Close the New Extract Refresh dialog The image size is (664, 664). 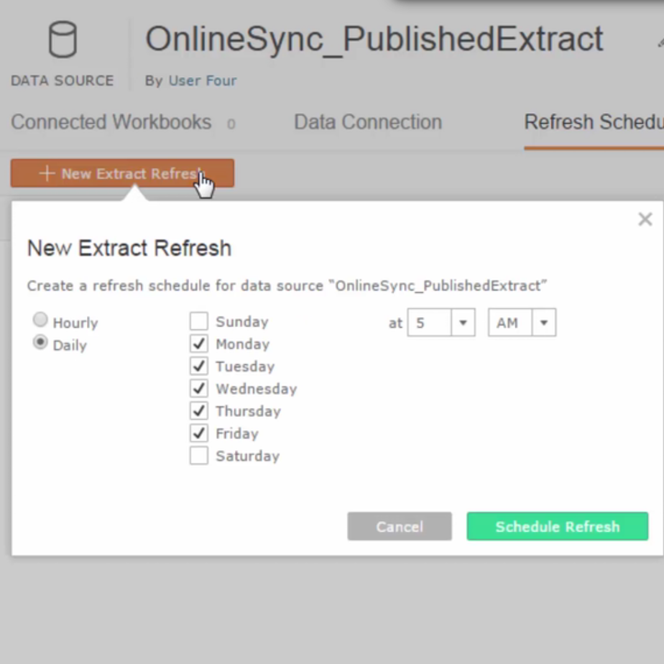[645, 219]
